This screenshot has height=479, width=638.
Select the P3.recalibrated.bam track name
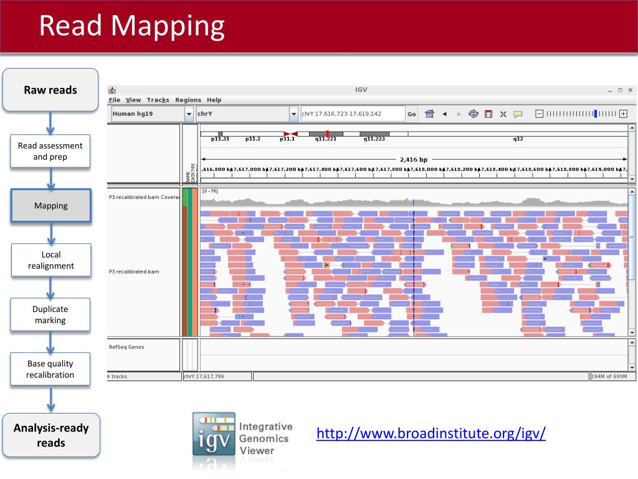coord(134,272)
